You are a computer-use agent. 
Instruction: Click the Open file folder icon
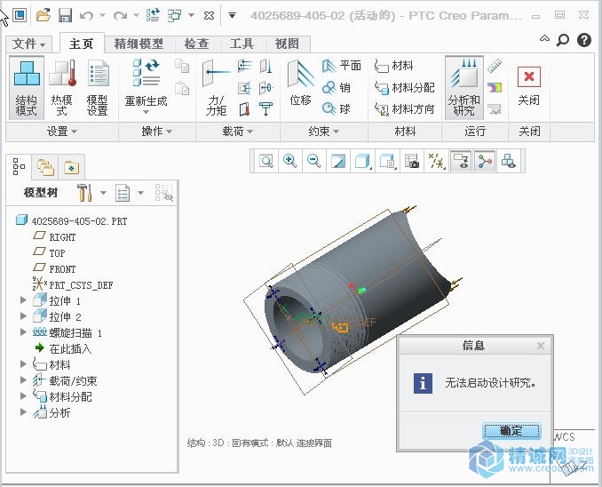44,15
